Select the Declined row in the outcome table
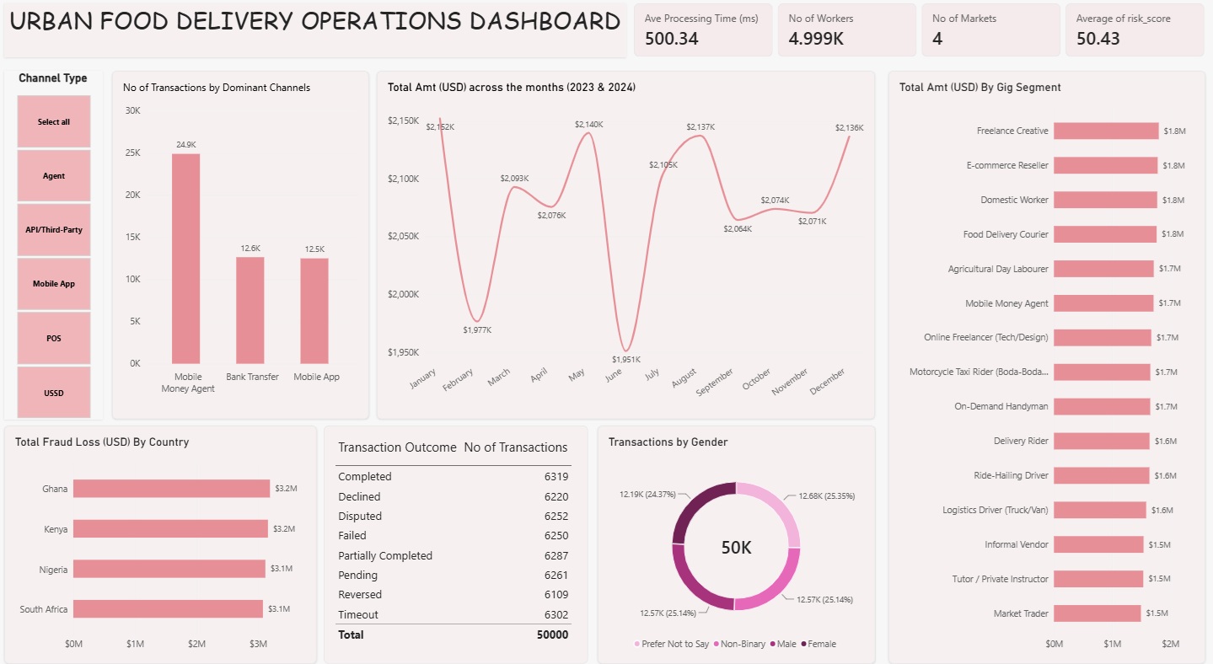The image size is (1213, 664). click(453, 496)
